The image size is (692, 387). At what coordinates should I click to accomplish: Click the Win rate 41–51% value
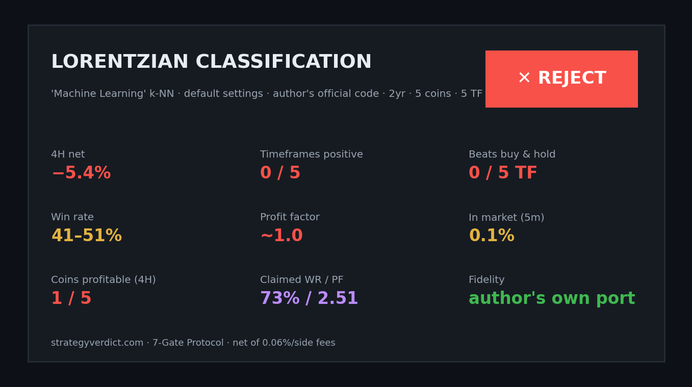click(86, 236)
